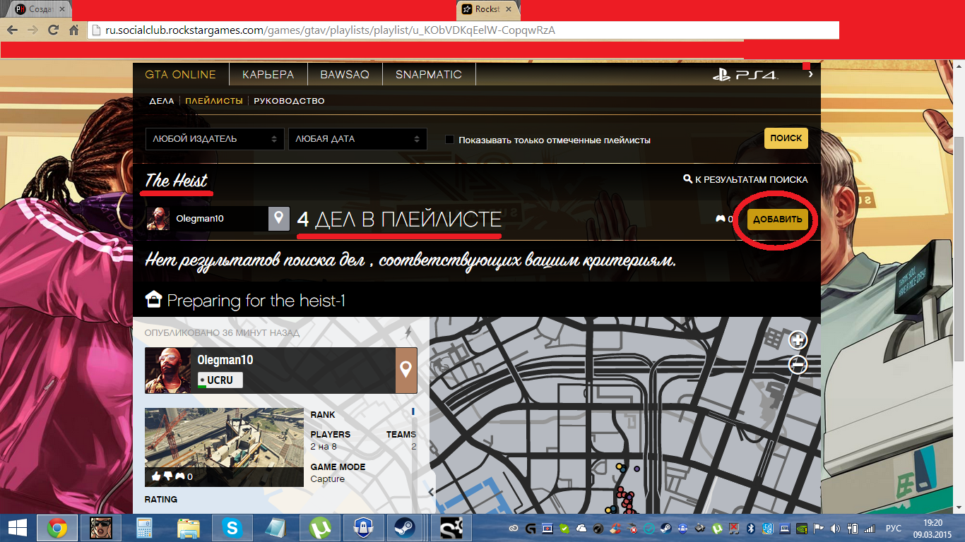Open the Дела submenu
Screen dimensions: 965x542
click(162, 101)
